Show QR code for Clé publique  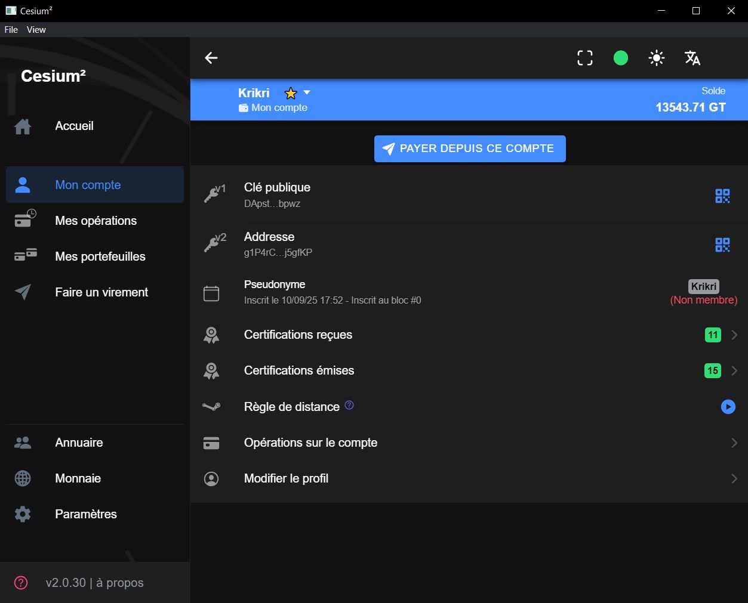point(722,196)
